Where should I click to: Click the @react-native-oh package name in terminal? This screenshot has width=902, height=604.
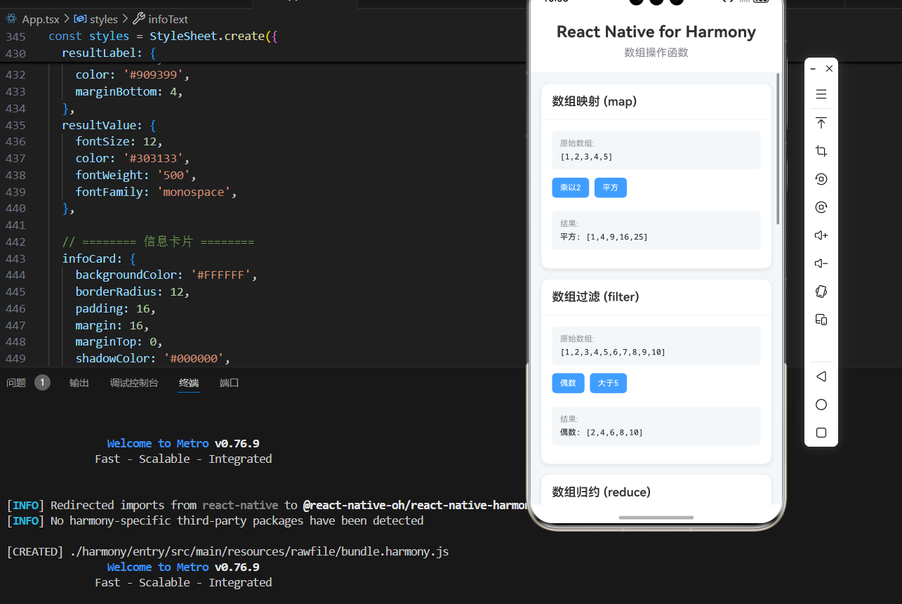(415, 505)
